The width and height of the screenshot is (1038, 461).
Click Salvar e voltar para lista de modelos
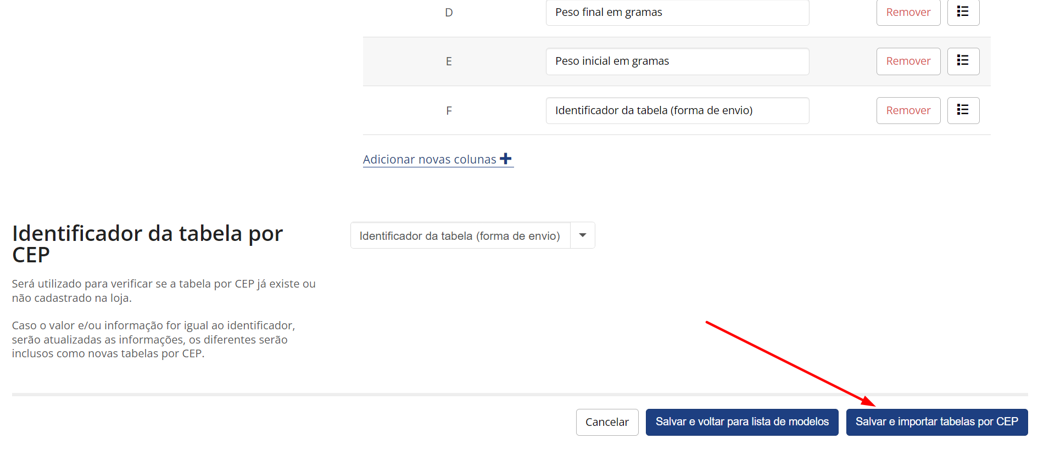pyautogui.click(x=742, y=422)
